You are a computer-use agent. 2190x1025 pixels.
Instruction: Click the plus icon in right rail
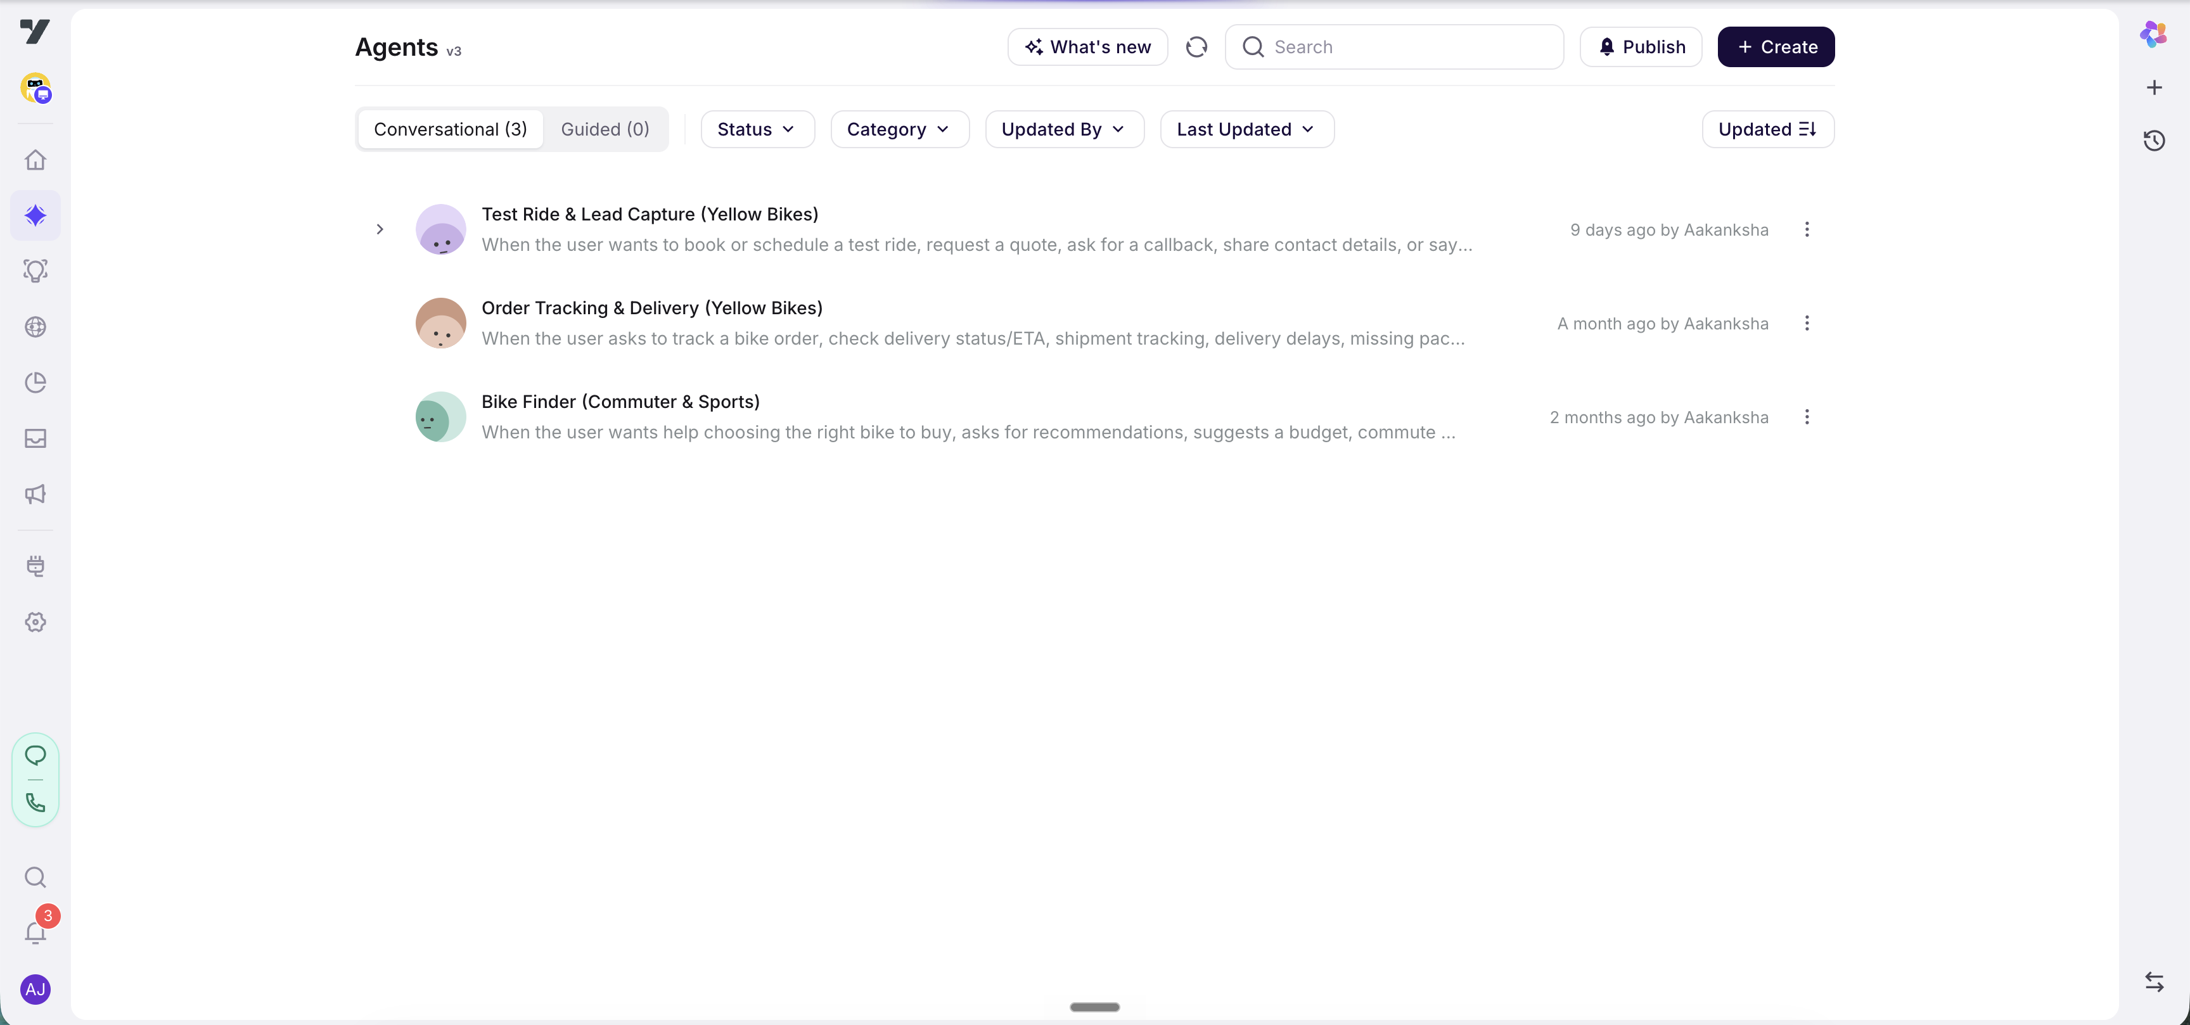click(2153, 87)
